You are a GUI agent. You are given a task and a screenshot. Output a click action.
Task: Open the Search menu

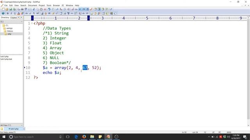click(23, 5)
